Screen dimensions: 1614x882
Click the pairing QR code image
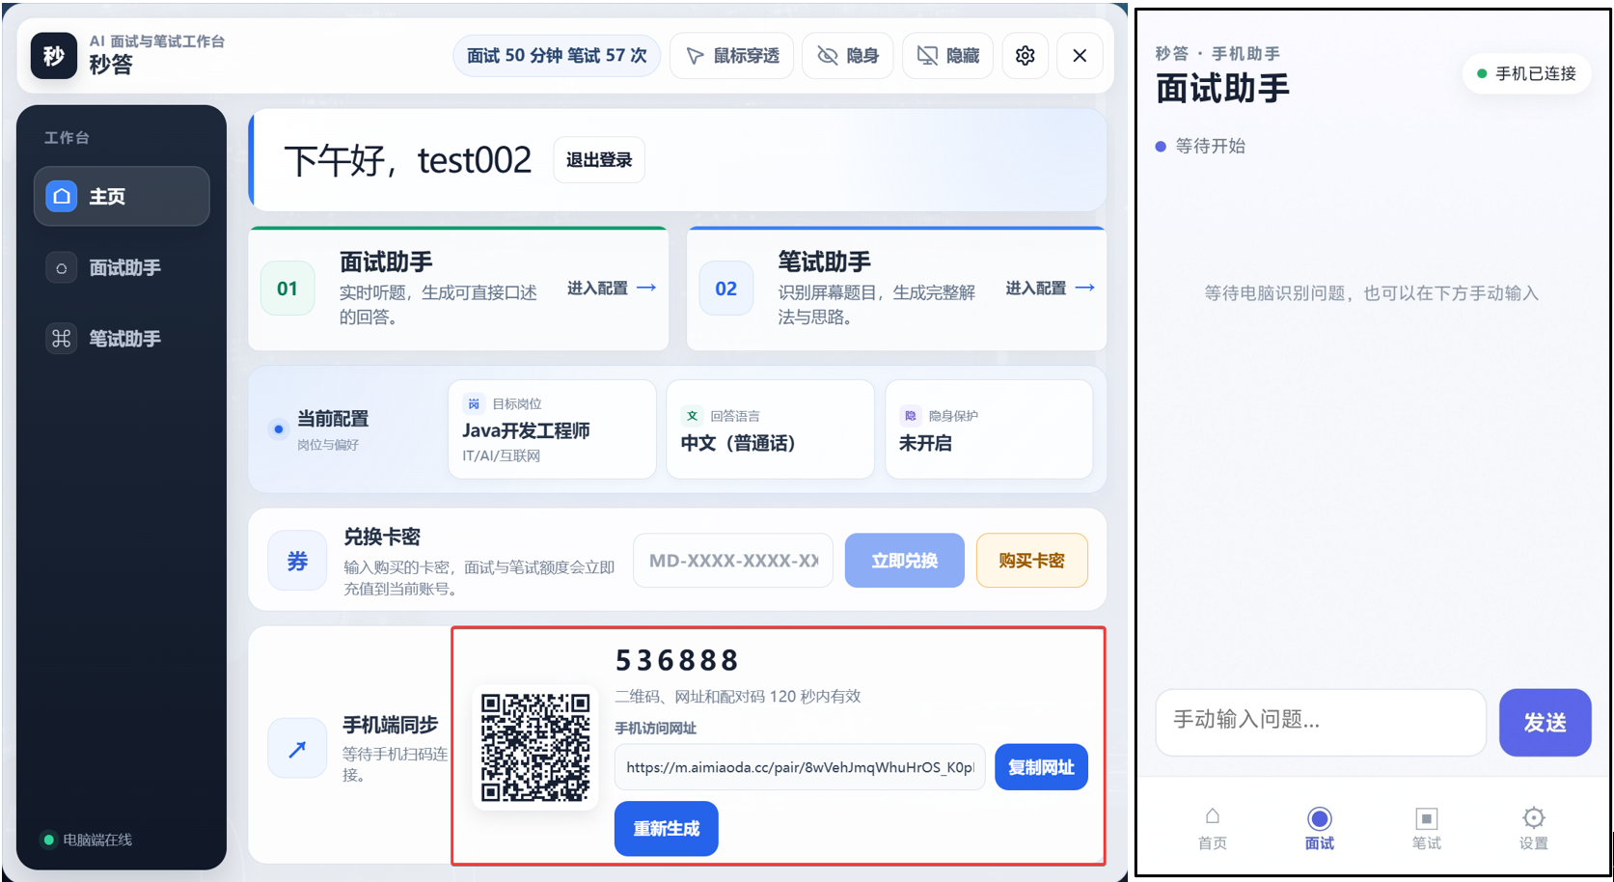(536, 747)
